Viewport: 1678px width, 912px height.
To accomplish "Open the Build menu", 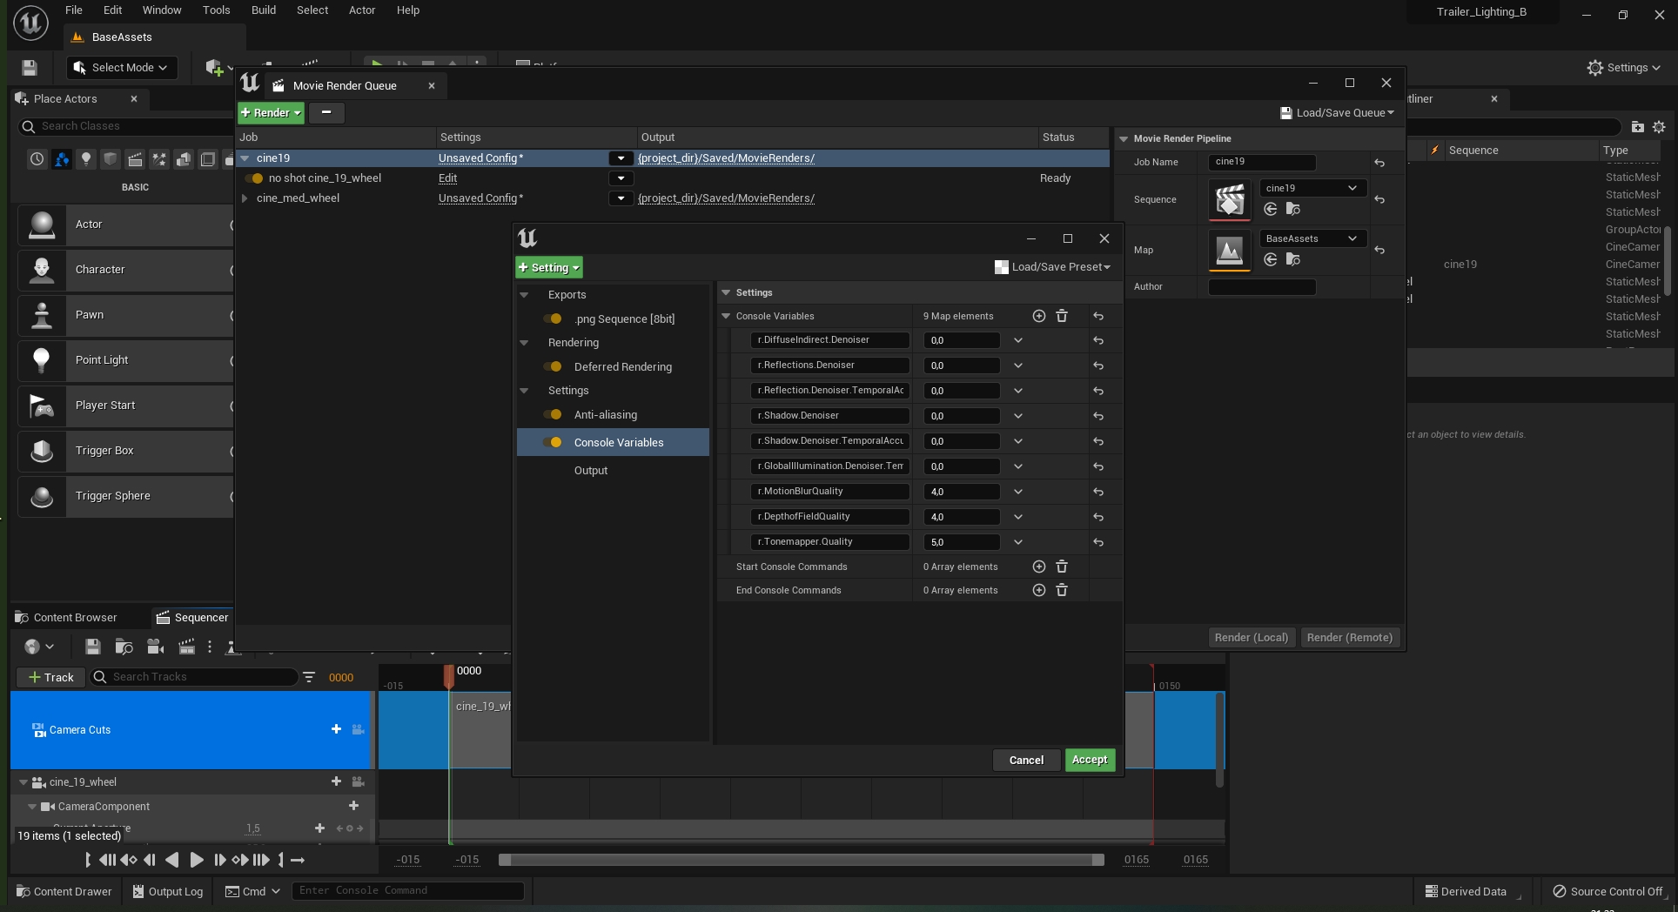I will [263, 10].
